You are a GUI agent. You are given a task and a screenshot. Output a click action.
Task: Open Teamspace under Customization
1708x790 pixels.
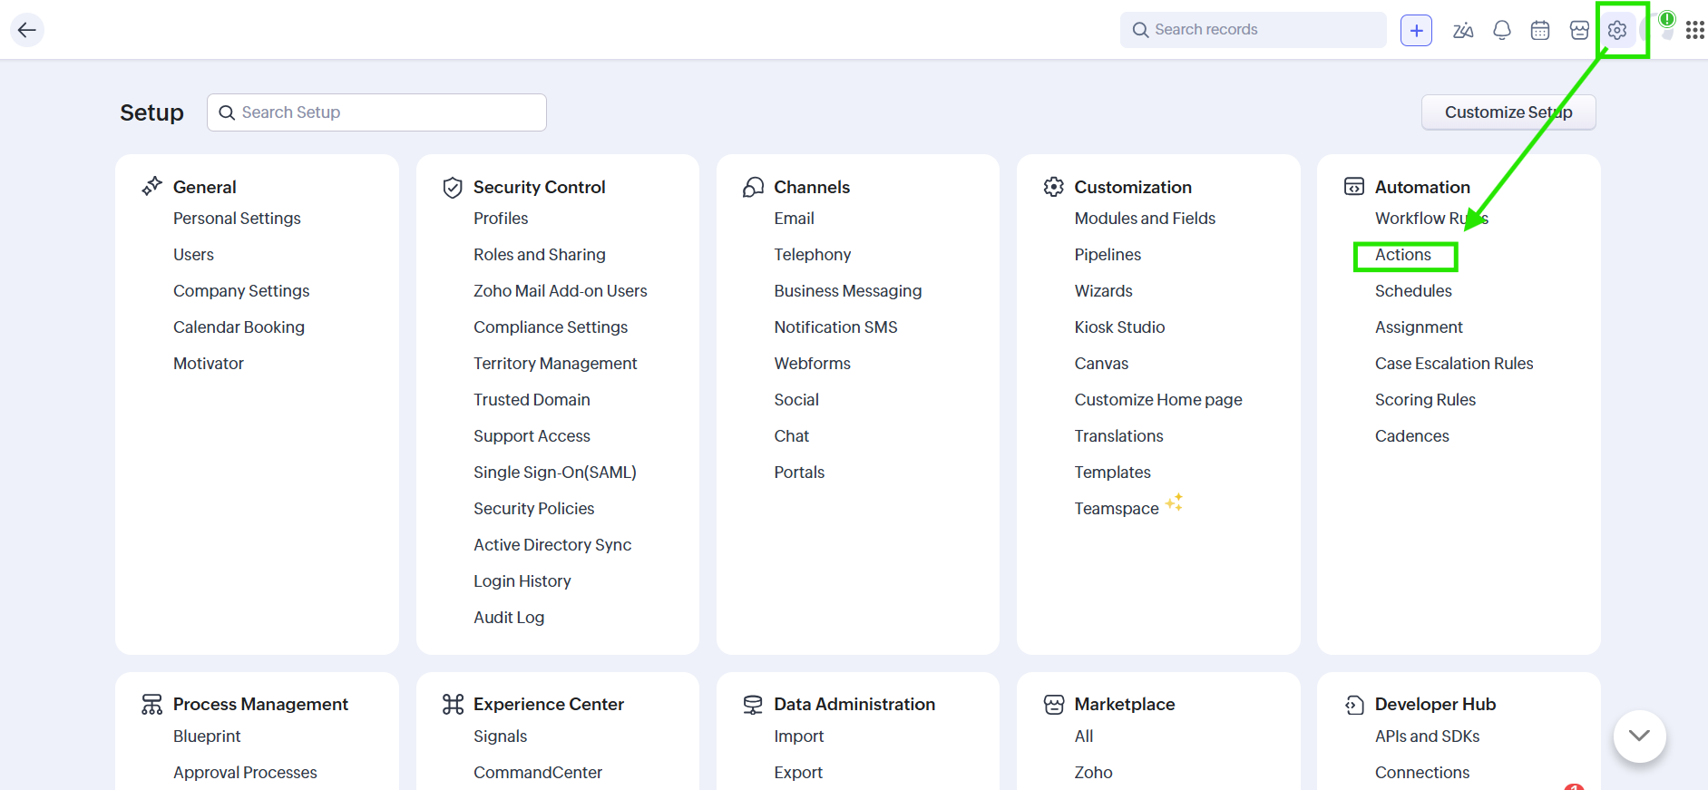(x=1117, y=509)
